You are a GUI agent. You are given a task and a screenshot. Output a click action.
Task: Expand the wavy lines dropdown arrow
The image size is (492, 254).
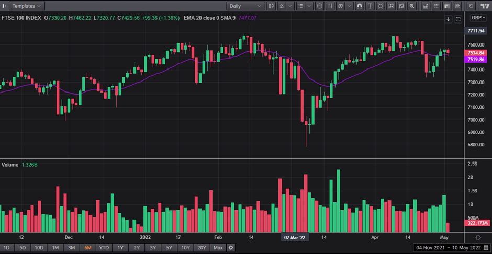(x=349, y=6)
